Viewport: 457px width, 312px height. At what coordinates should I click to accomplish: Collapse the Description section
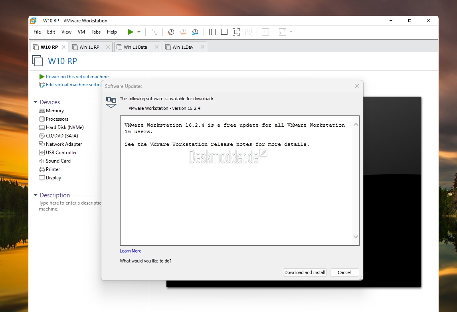pos(36,195)
